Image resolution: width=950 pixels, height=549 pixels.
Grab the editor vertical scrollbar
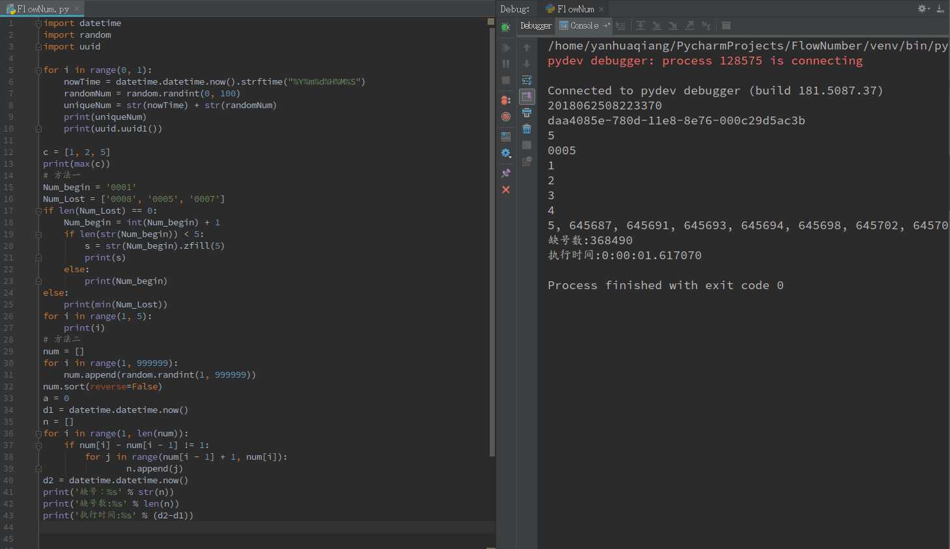tap(492, 241)
